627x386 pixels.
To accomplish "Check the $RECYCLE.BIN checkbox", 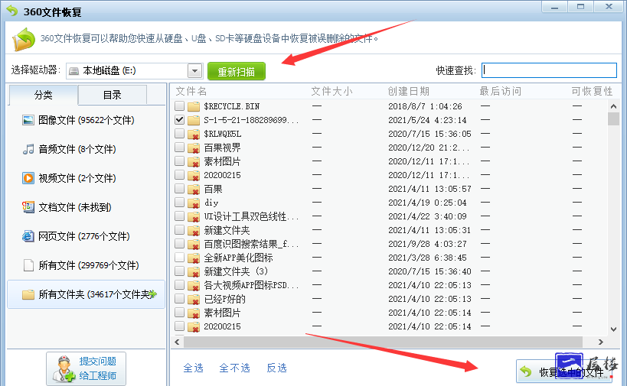I will [x=180, y=105].
